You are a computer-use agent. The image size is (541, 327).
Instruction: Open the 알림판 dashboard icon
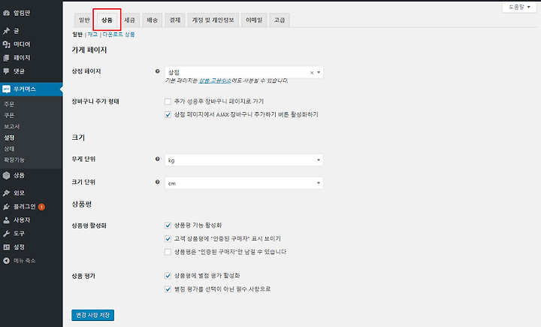click(6, 13)
